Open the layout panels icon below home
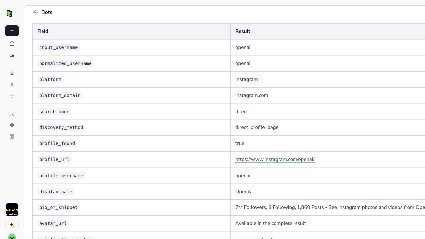Image resolution: width=425 pixels, height=239 pixels. pos(12,55)
